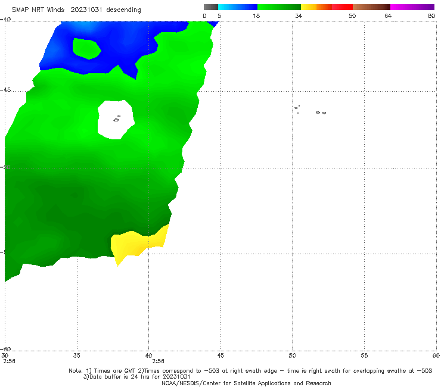Image resolution: width=441 pixels, height=387 pixels.
Task: Click the brown segment of the color bar
Action: click(371, 7)
